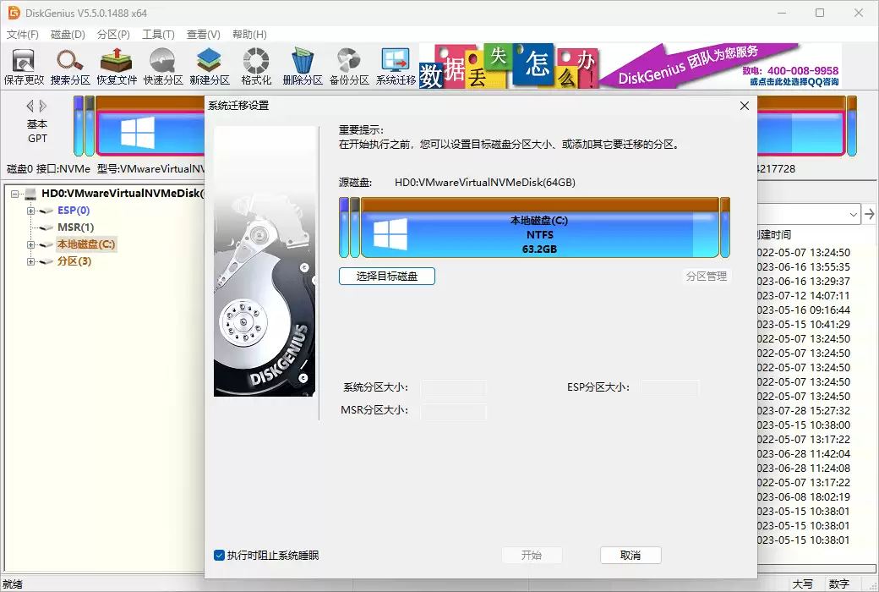Open the 分区(P) menu
Screen dimensions: 879x592
click(113, 34)
